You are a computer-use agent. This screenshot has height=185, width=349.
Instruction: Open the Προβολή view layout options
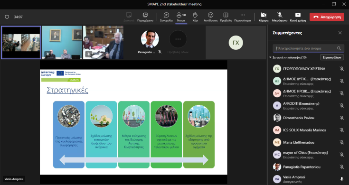coord(226,17)
